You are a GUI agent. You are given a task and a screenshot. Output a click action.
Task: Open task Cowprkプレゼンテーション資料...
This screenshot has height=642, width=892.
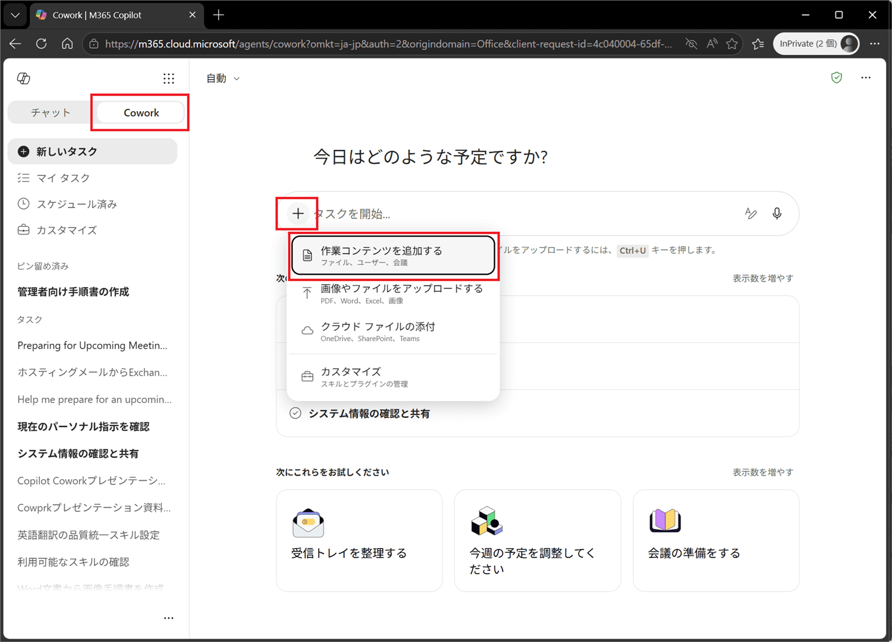(x=93, y=508)
